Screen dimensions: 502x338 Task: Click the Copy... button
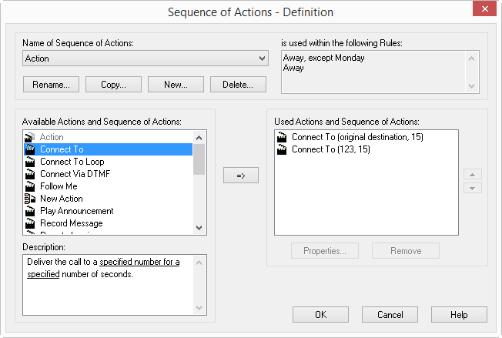click(x=113, y=84)
